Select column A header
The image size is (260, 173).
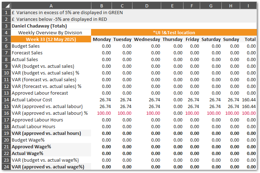(51, 6)
